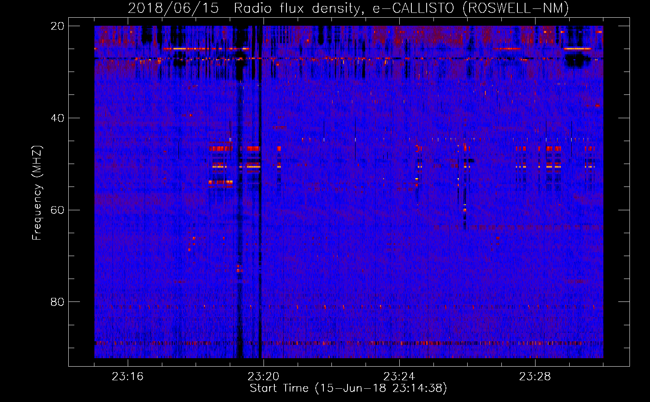
Task: Click the 20 MHz frequency tick label
Action: (x=57, y=26)
